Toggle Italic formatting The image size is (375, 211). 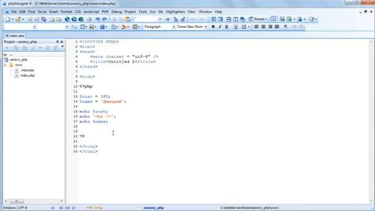point(220,27)
